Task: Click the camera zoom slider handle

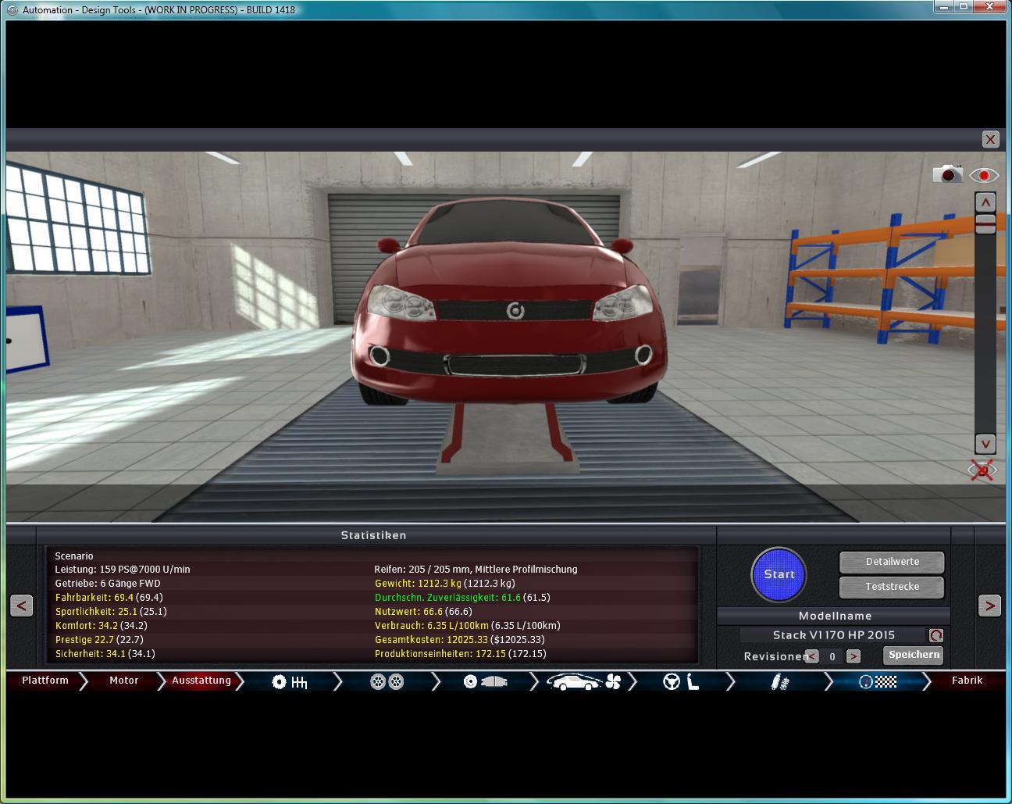Action: point(985,225)
